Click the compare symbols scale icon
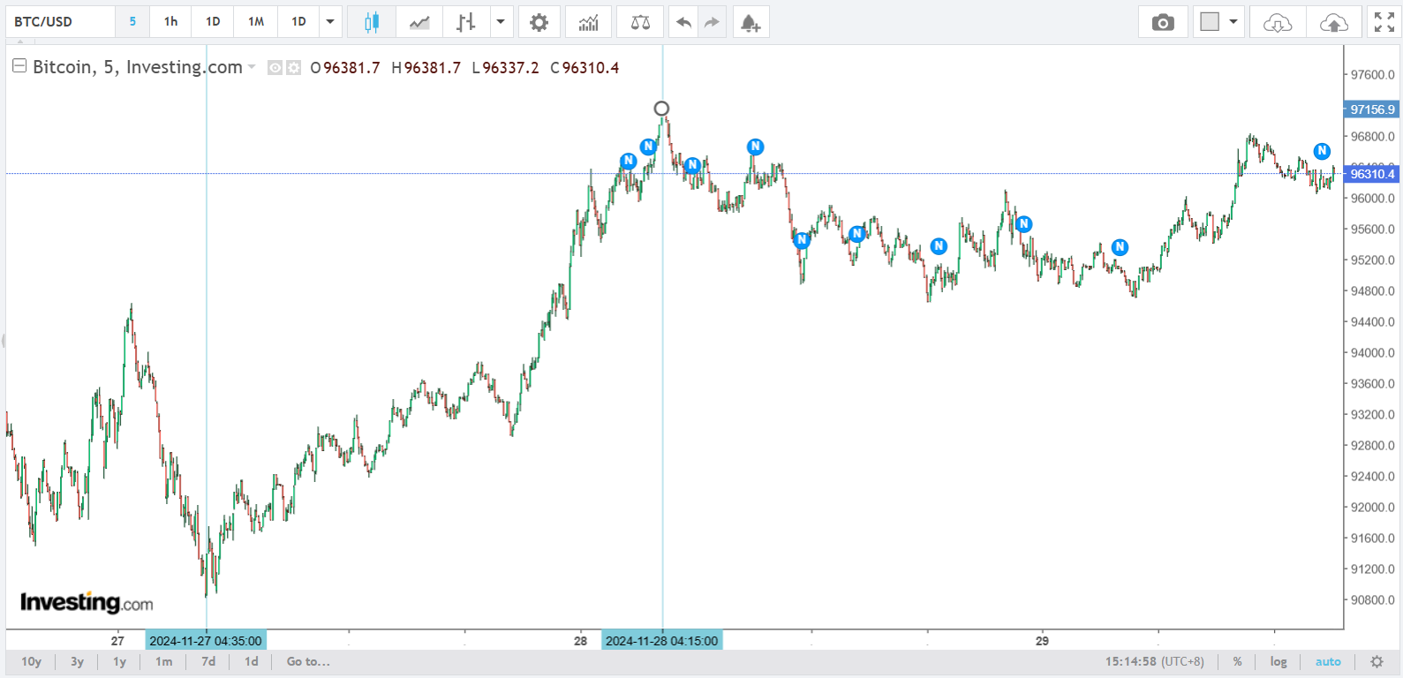 pos(640,22)
